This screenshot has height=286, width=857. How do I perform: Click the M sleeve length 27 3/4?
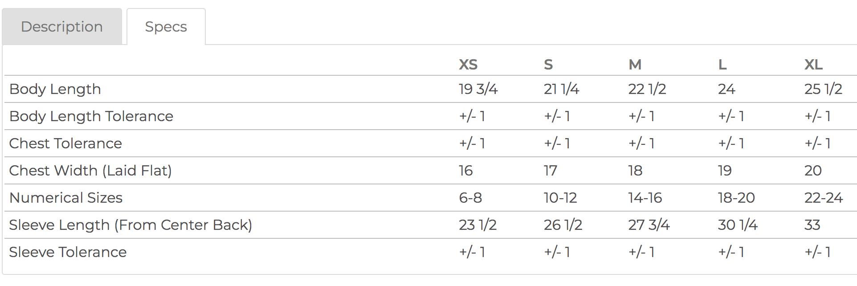click(649, 225)
